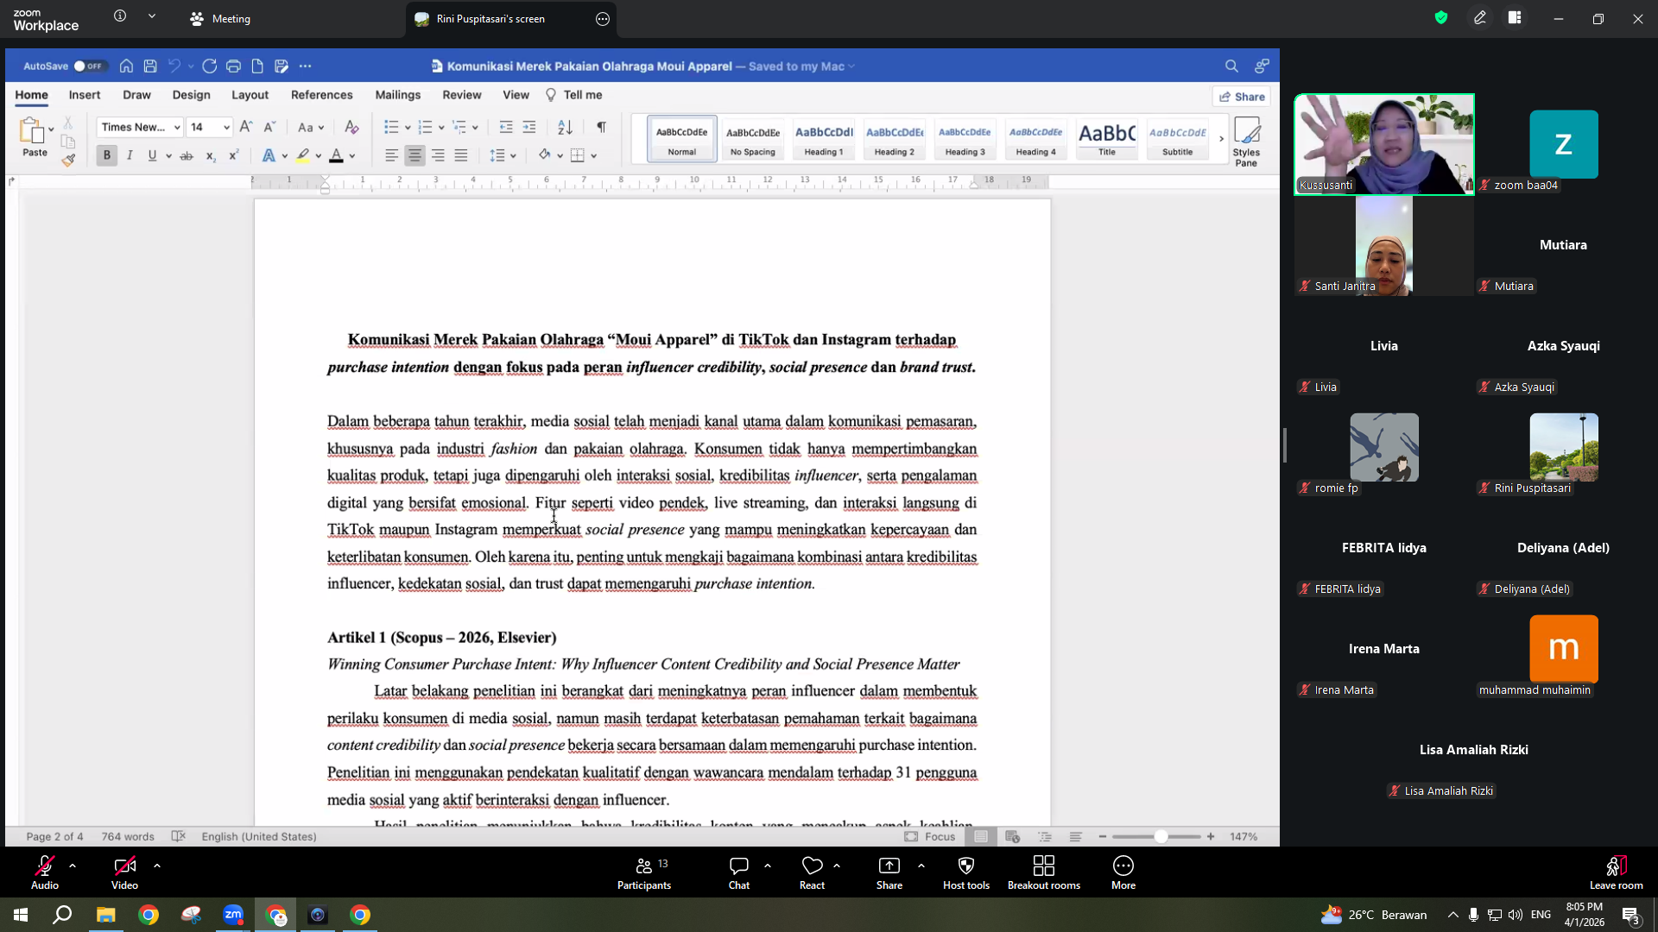
Task: Open Word search magnifier icon
Action: (1231, 66)
